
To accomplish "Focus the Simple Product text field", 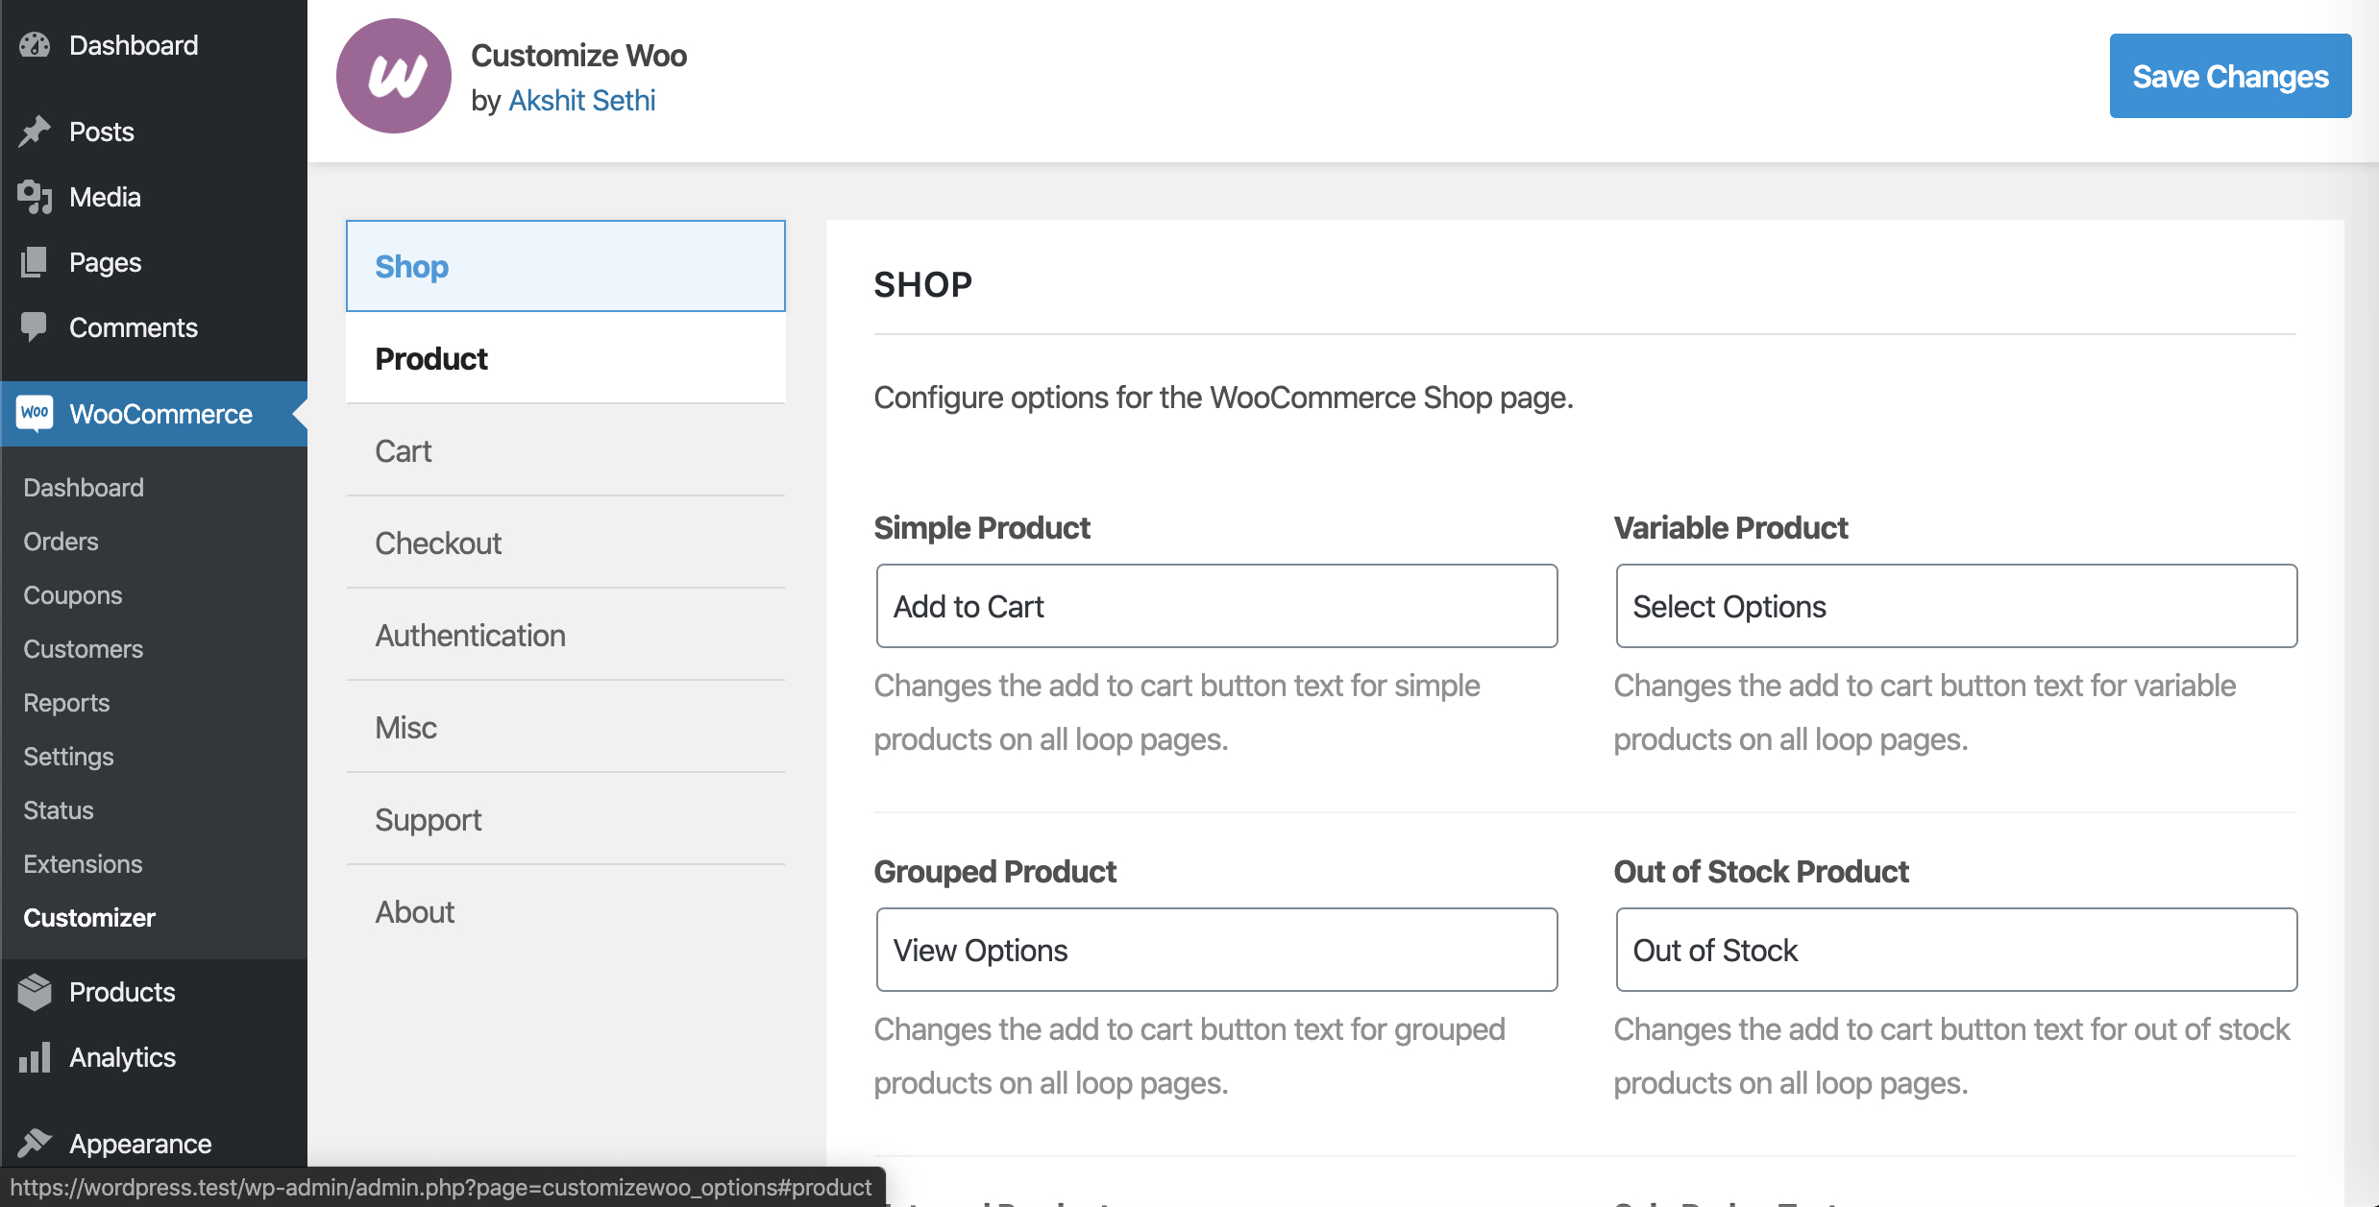I will coord(1216,606).
